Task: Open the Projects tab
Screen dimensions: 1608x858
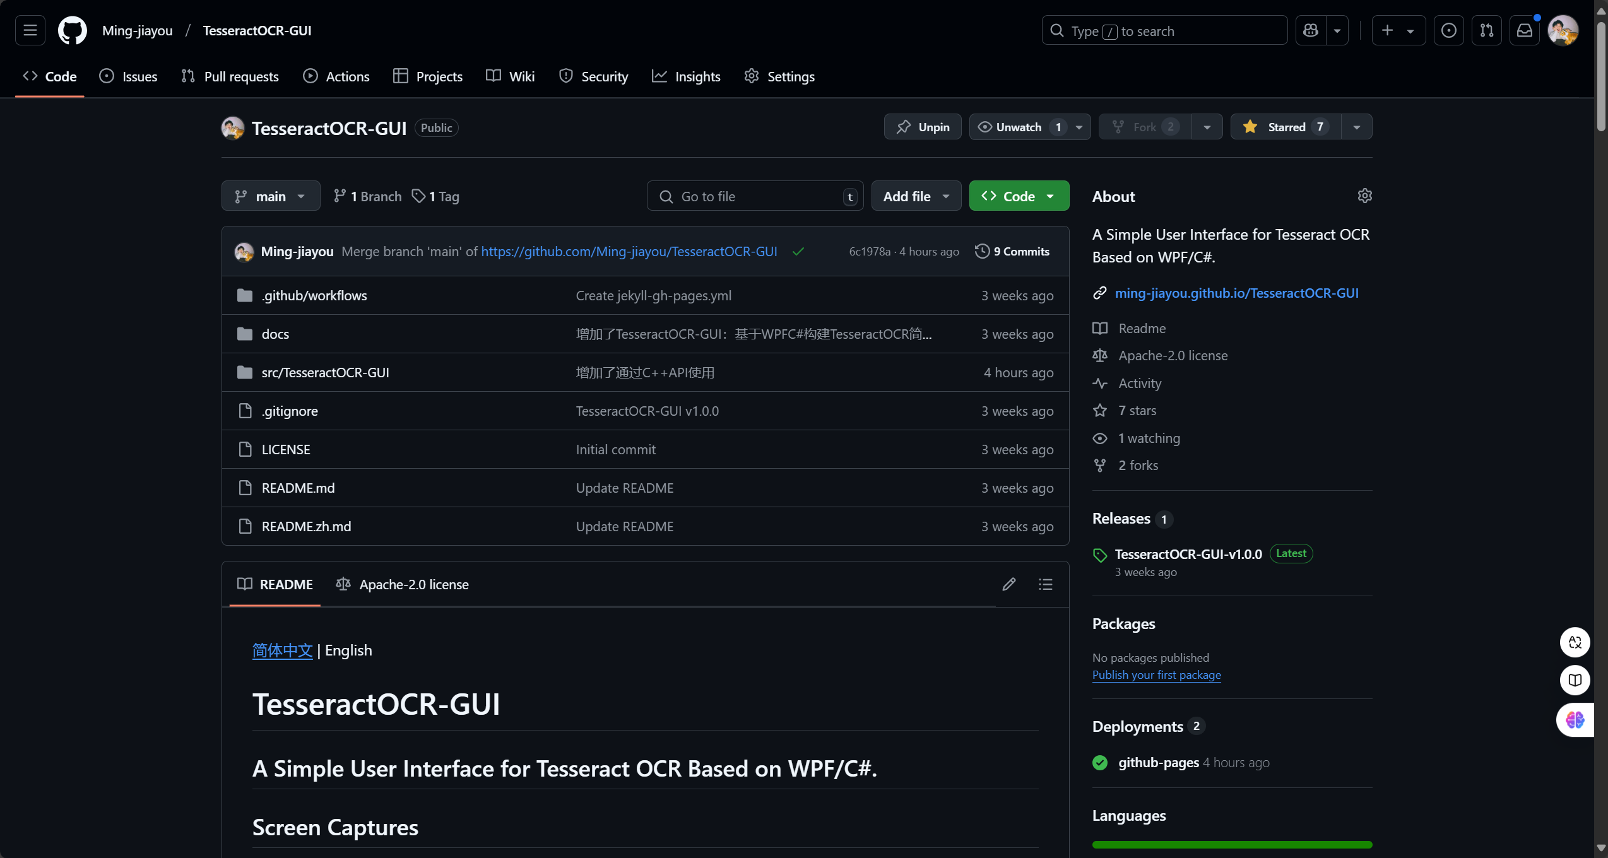Action: pyautogui.click(x=428, y=76)
